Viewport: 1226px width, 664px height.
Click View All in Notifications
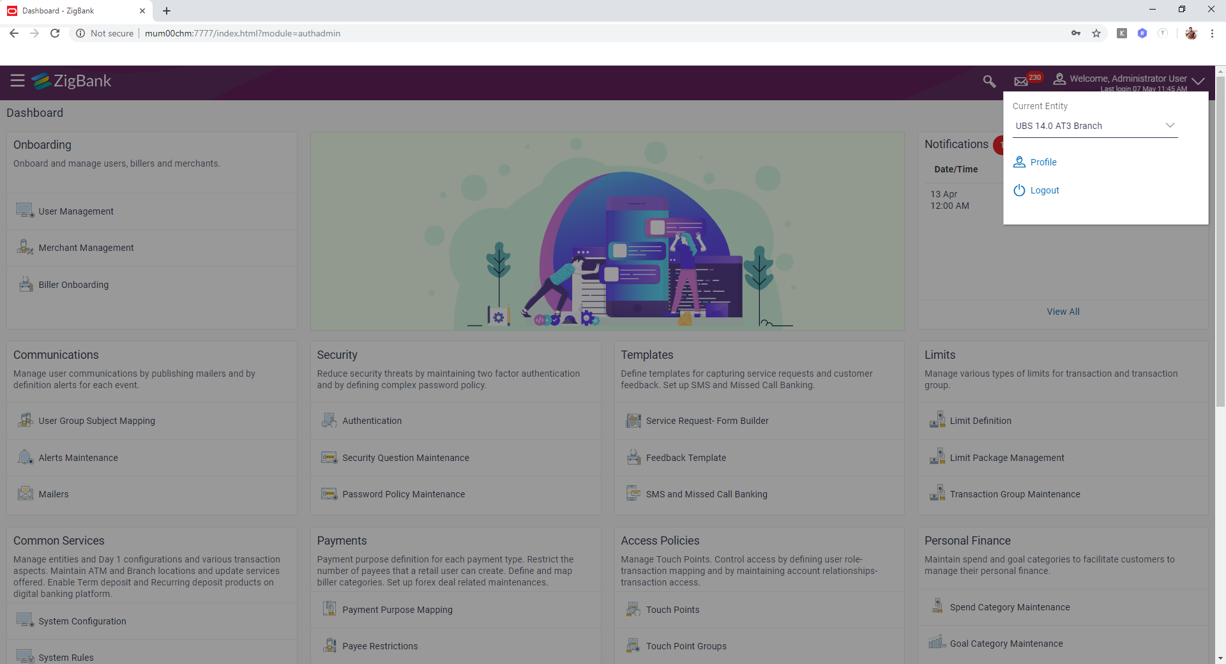coord(1063,312)
